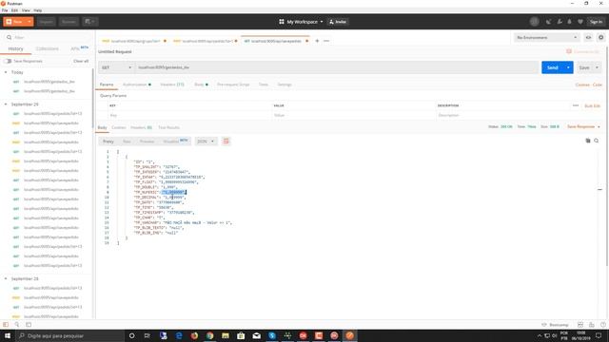
Task: Open the wrench settings icon in header
Action: coord(560,22)
